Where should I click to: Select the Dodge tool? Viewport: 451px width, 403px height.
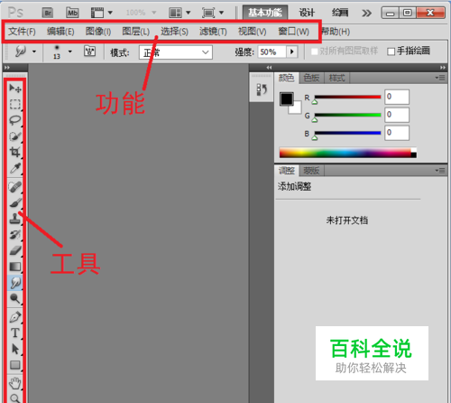(15, 298)
